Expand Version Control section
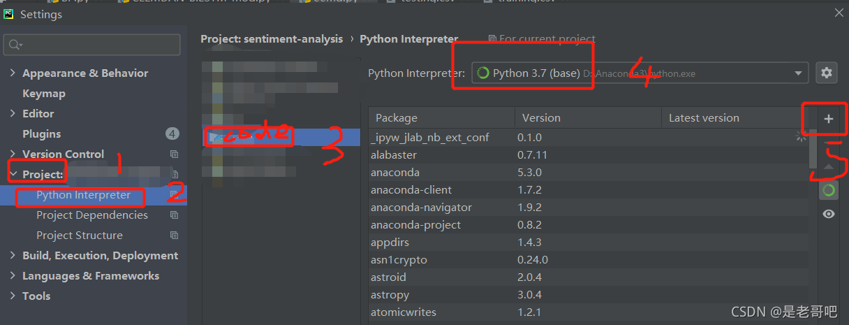Viewport: 849px width, 325px height. click(x=13, y=154)
